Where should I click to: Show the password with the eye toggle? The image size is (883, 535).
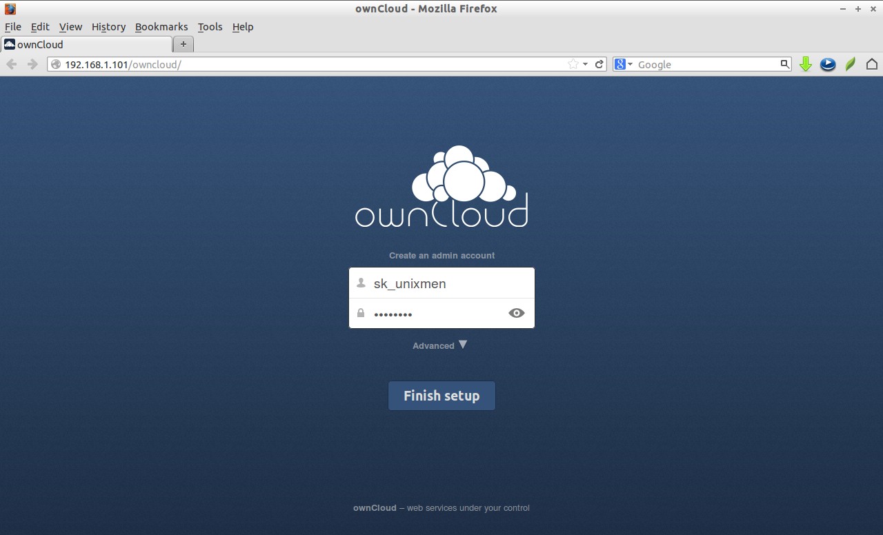click(516, 313)
